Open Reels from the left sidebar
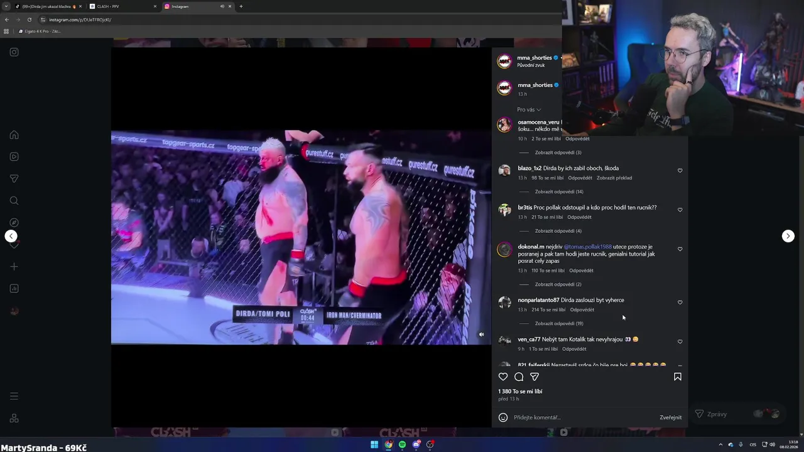The image size is (804, 452). click(14, 156)
